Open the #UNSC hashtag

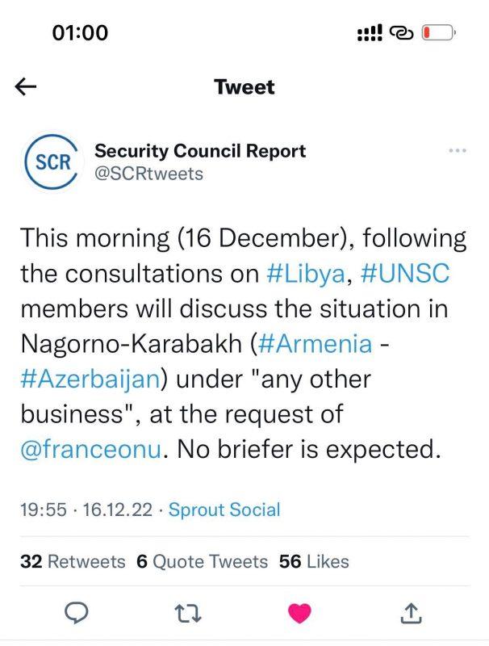tap(404, 274)
